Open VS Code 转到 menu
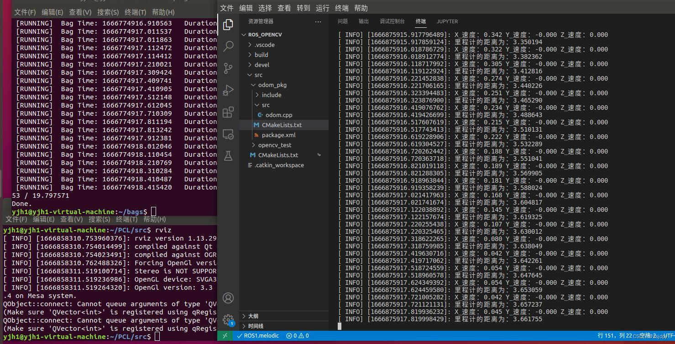 [x=303, y=8]
